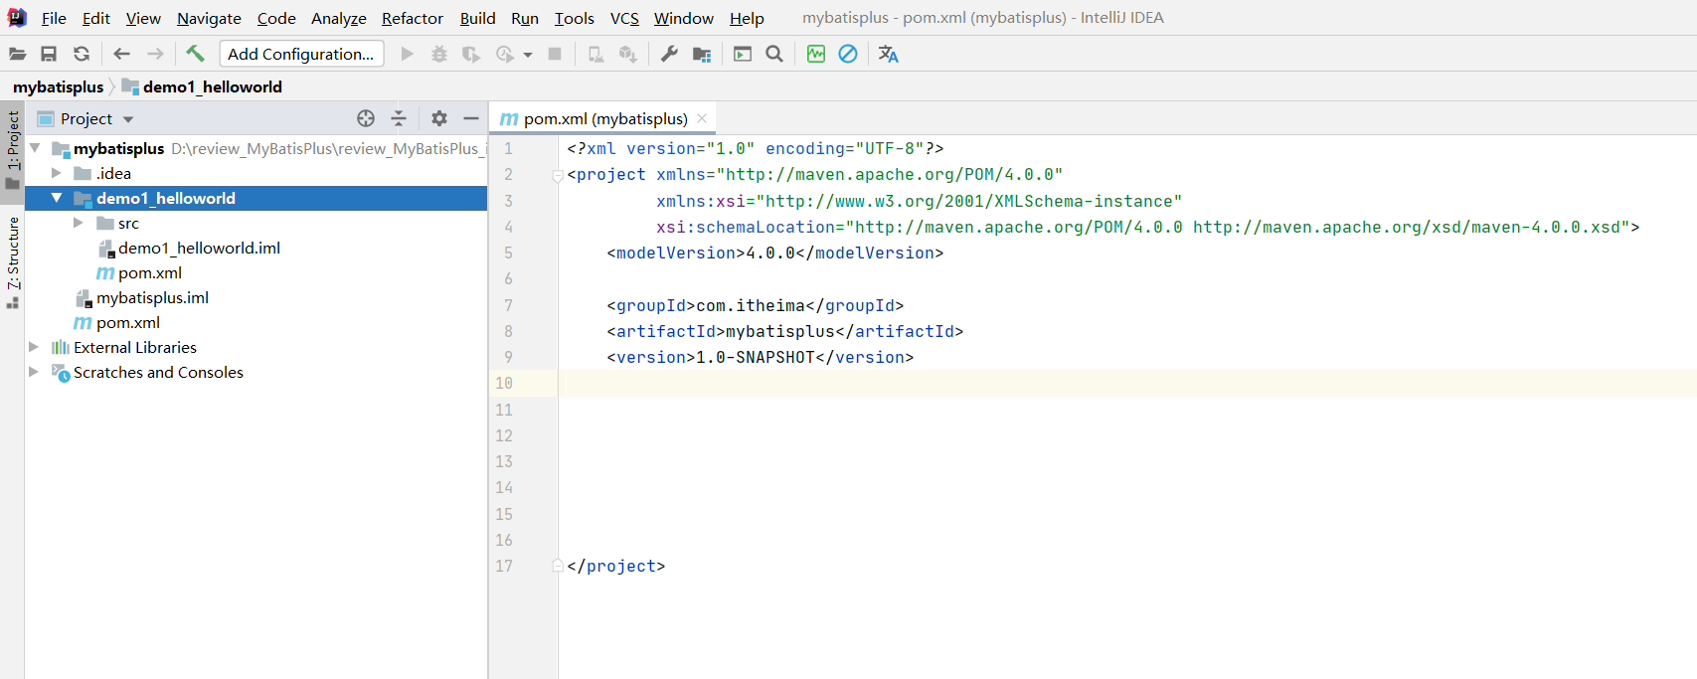
Task: Click the Debug bug icon
Action: [438, 54]
